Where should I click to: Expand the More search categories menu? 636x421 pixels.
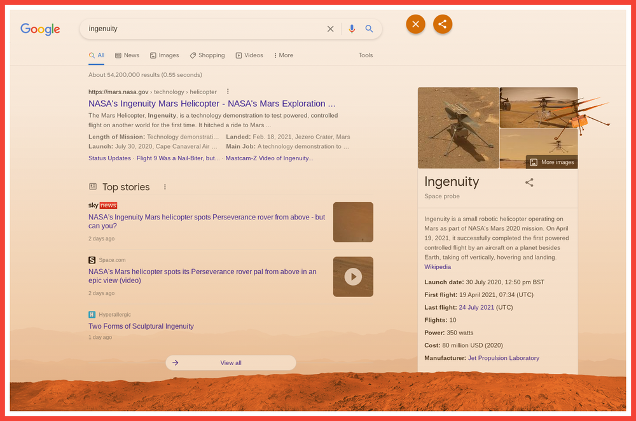(284, 55)
